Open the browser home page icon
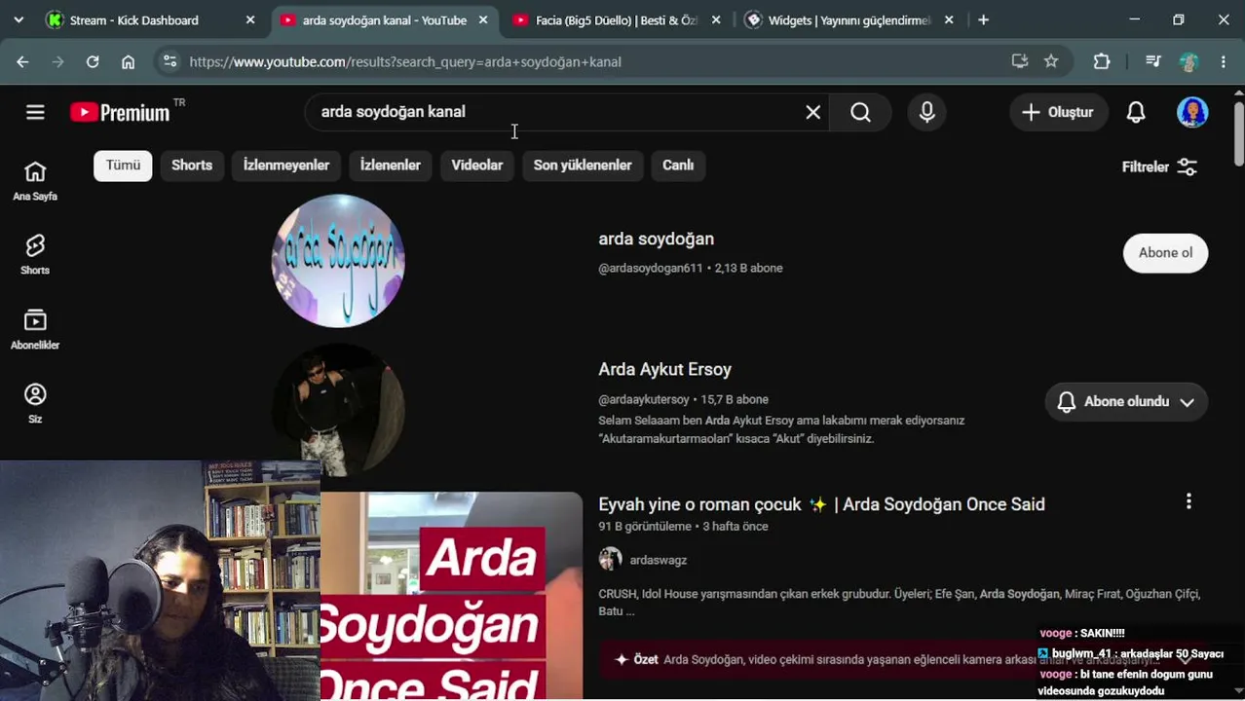Viewport: 1245px width, 701px height. tap(128, 61)
